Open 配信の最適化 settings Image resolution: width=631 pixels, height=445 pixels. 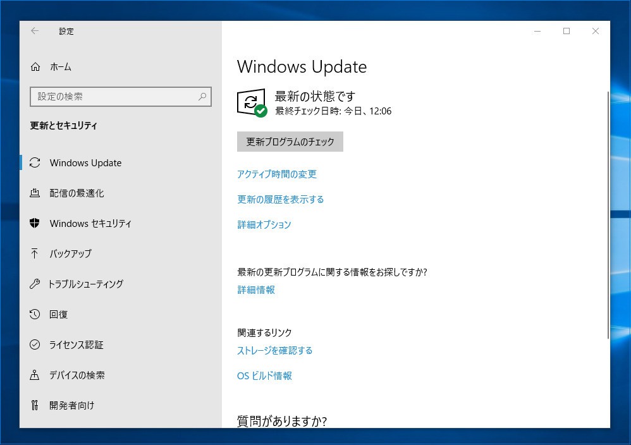(77, 193)
